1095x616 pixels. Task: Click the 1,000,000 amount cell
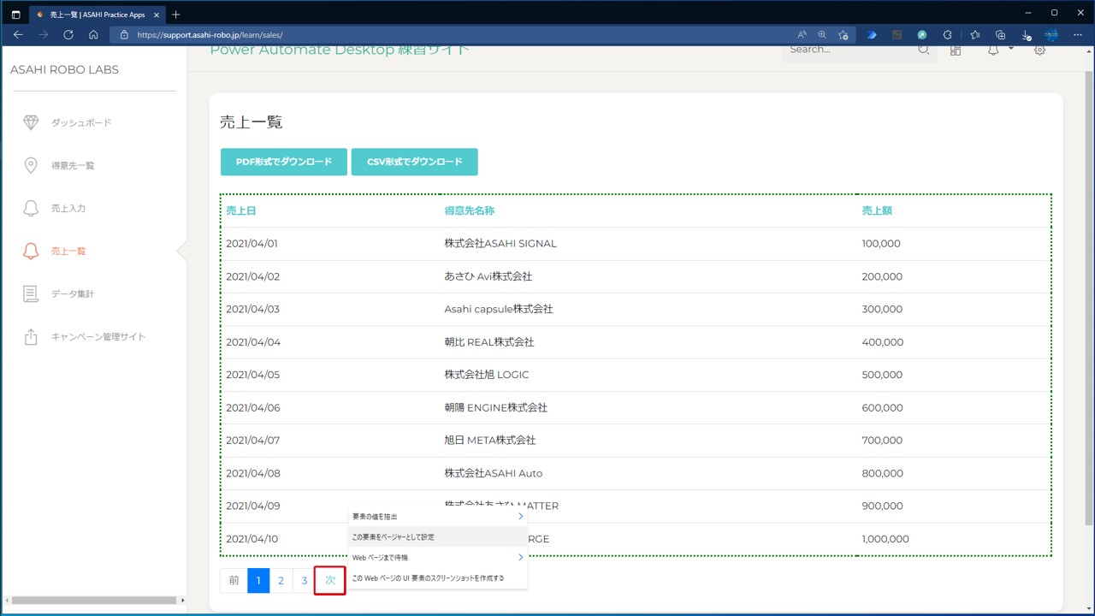click(885, 539)
